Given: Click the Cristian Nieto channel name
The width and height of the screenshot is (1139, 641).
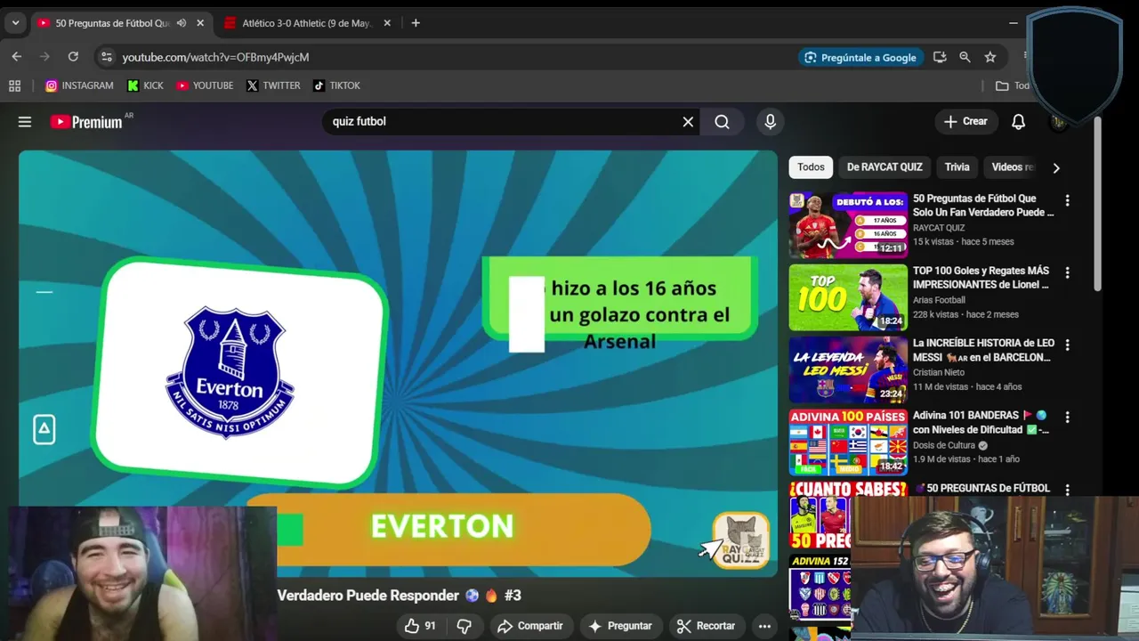Looking at the screenshot, I should (938, 372).
